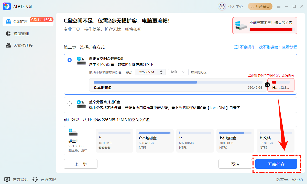Switch to 大文件迁移 in the sidebar
307x184 pixels.
click(x=23, y=45)
